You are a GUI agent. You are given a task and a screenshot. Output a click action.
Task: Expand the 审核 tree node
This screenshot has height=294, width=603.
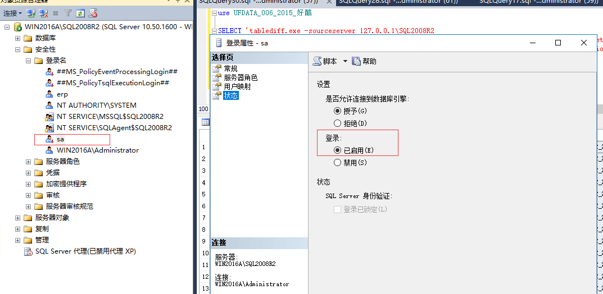[28, 195]
